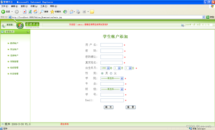Click the 确定 submit button
Screen dimensions: 215x130
pos(109,107)
